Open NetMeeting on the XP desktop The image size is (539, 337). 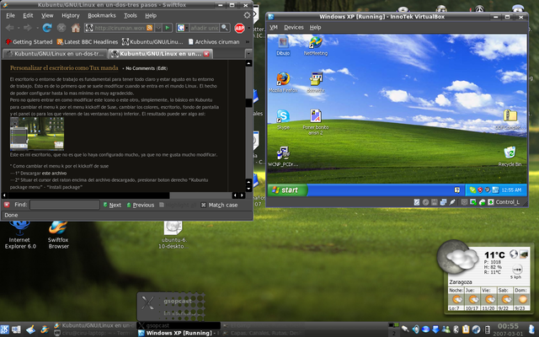tap(316, 45)
